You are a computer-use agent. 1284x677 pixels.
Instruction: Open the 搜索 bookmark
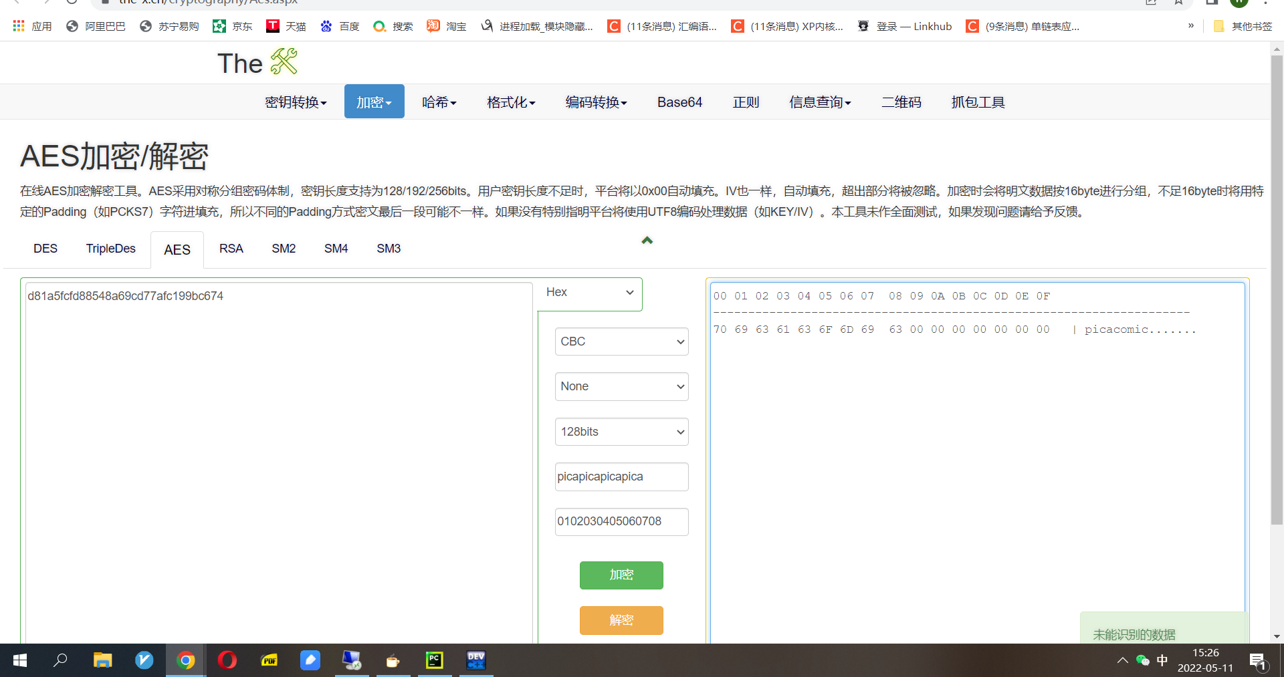click(x=393, y=26)
